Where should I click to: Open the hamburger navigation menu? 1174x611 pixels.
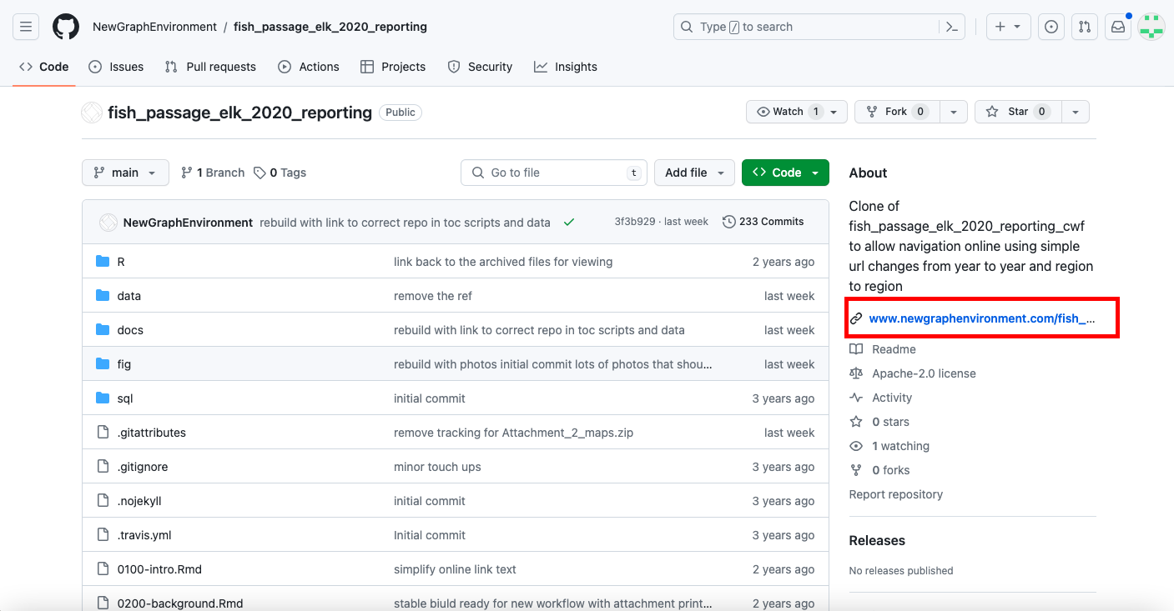26,27
